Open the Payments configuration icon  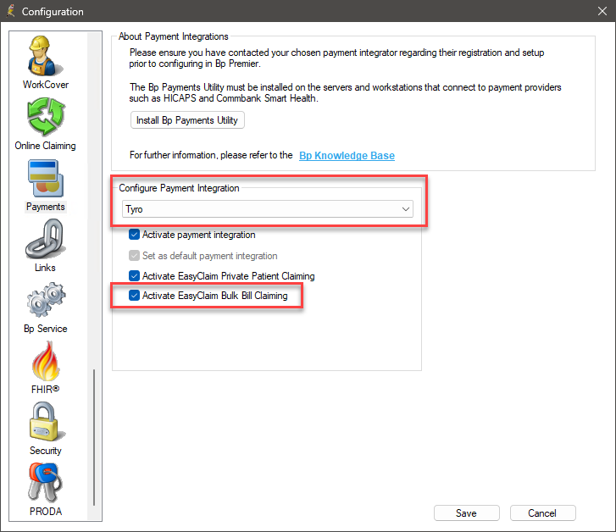(46, 179)
